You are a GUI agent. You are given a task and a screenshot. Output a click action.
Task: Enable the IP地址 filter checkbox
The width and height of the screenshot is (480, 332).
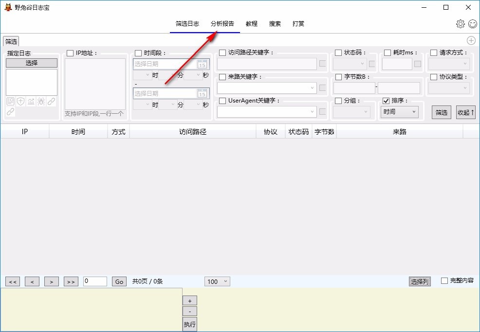[70, 53]
